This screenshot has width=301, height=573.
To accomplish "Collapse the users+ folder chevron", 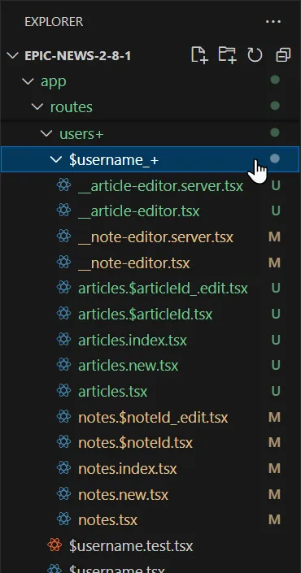I will point(46,133).
